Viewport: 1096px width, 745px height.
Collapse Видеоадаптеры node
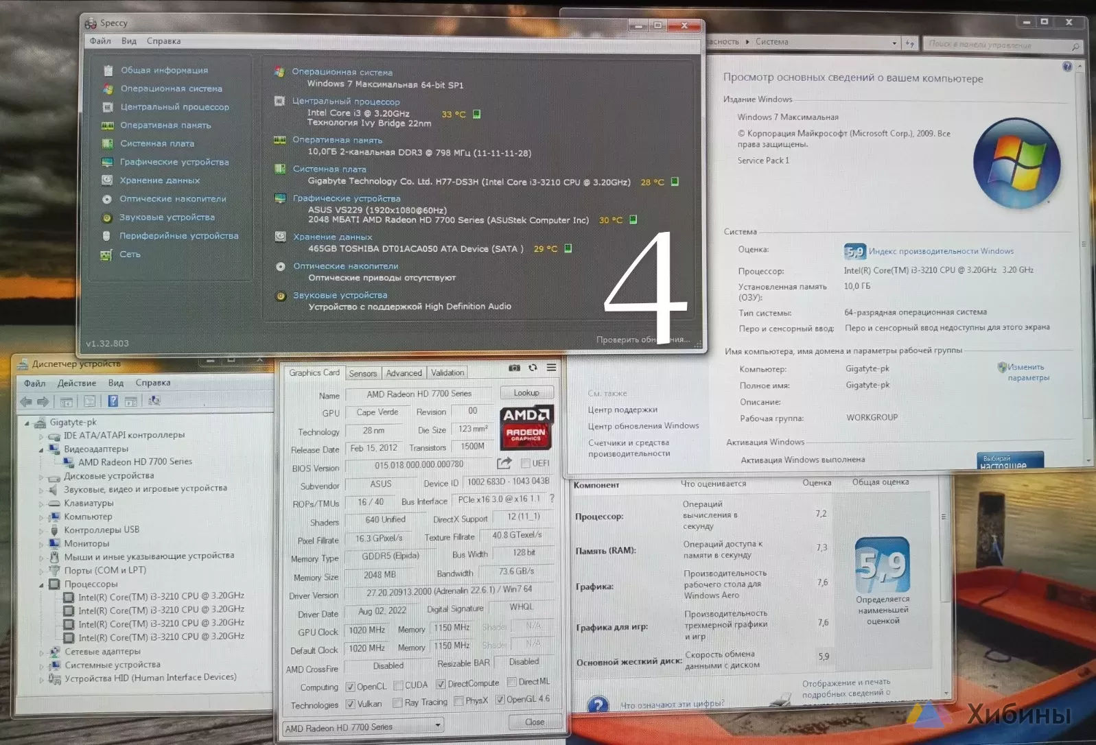tap(40, 450)
